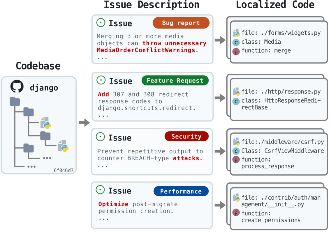The image size is (331, 234).
Task: Click the open-issue circle icon in the Bug report card
Action: tap(101, 23)
